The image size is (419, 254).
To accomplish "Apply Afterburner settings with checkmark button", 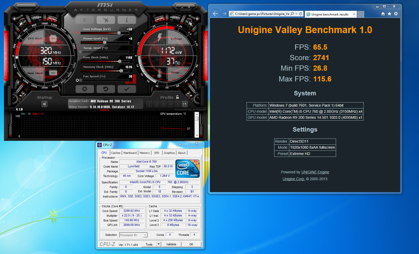I will [126, 89].
